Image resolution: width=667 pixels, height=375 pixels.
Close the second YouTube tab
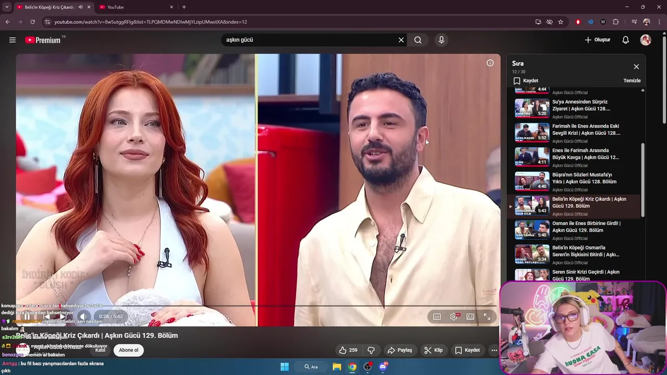[x=171, y=7]
